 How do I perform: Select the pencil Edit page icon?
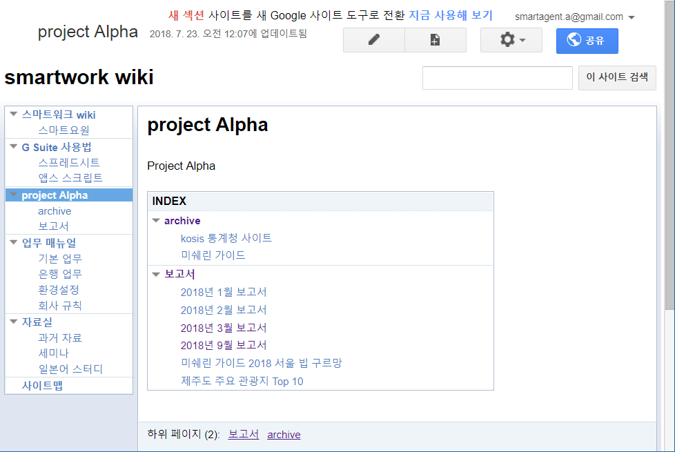coord(373,39)
